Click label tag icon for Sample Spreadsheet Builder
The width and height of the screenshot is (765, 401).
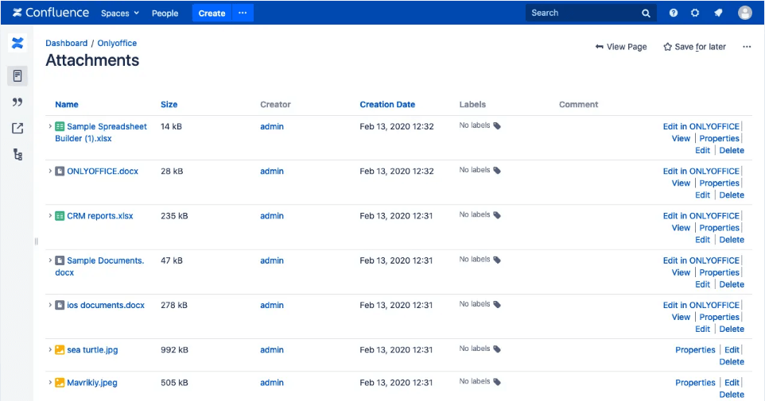(497, 125)
